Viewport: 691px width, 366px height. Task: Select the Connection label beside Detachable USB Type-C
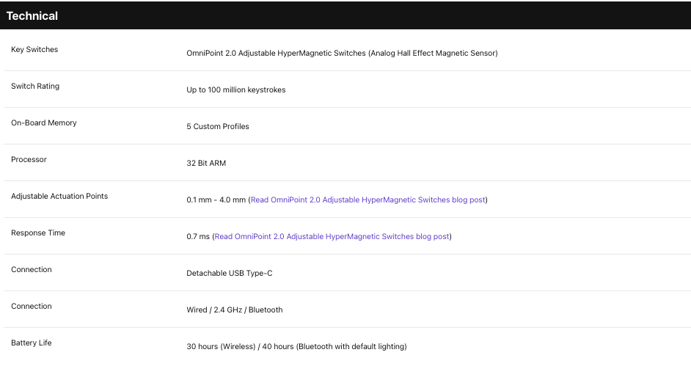(x=32, y=269)
